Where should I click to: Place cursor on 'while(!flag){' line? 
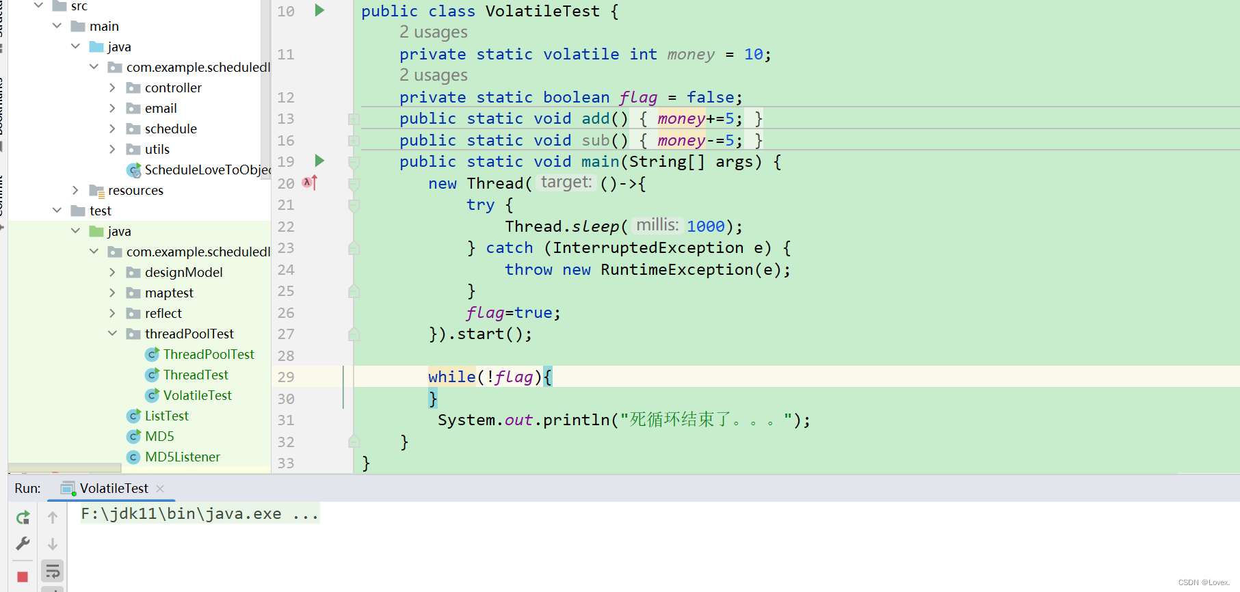click(x=490, y=377)
